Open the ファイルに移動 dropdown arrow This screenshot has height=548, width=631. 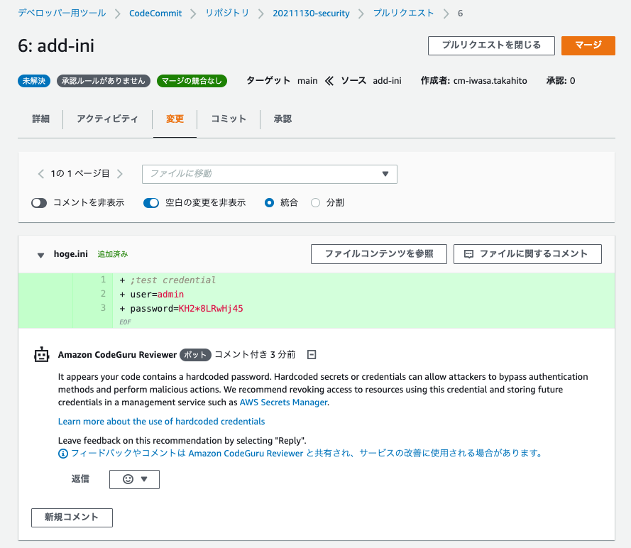pyautogui.click(x=385, y=174)
